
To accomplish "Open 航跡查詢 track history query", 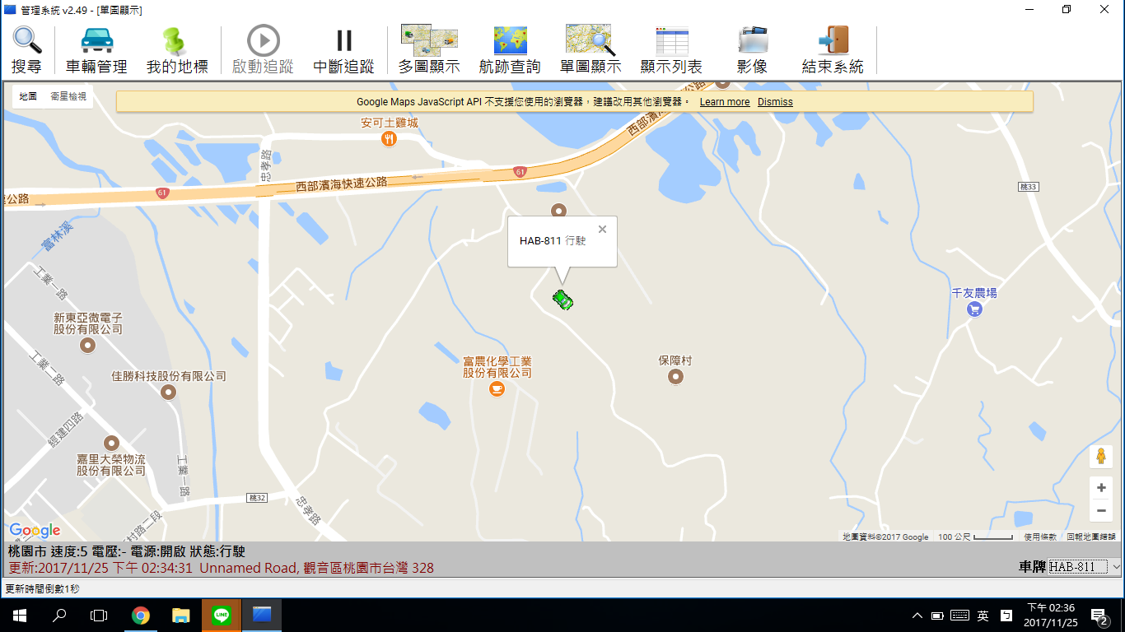I will point(510,50).
